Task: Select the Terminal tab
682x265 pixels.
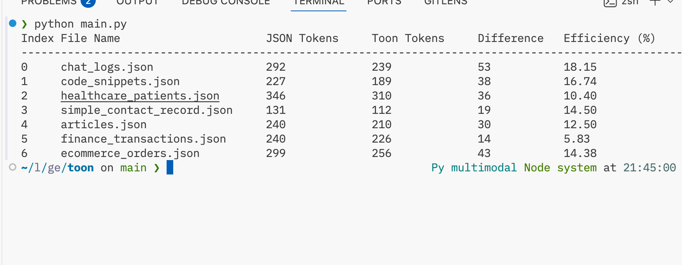Action: (x=318, y=2)
